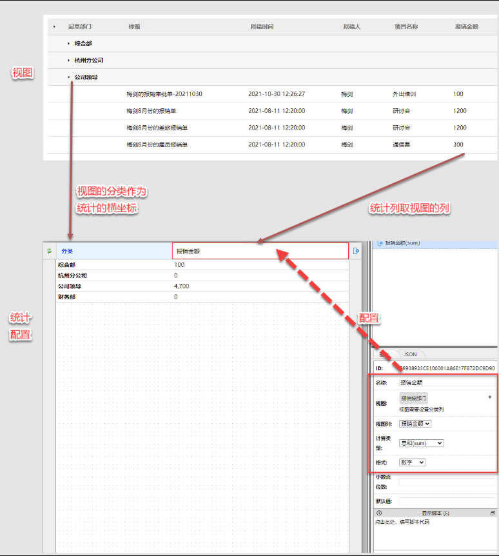Toggle expand-all arrow in the view header
This screenshot has height=556, width=499.
(54, 26)
